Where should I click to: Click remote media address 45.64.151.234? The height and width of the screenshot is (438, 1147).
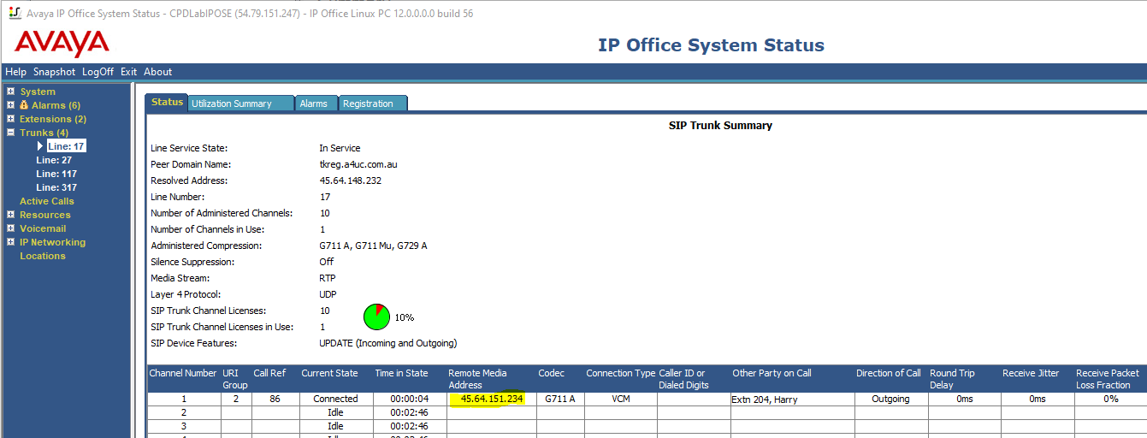click(x=491, y=399)
